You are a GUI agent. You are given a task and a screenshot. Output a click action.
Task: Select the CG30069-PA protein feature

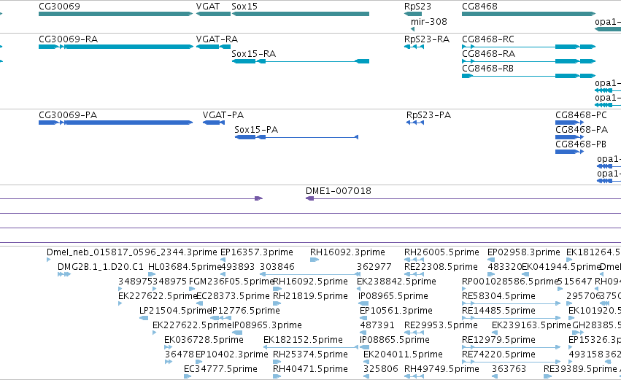pyautogui.click(x=115, y=123)
